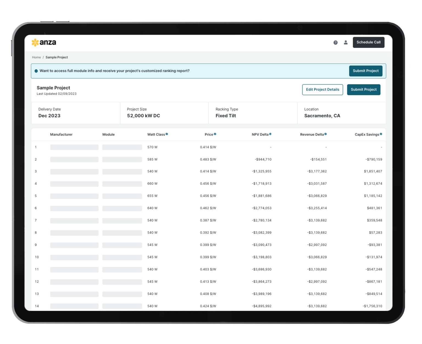Click Submit Project in the blue banner
The width and height of the screenshot is (422, 344).
point(365,71)
